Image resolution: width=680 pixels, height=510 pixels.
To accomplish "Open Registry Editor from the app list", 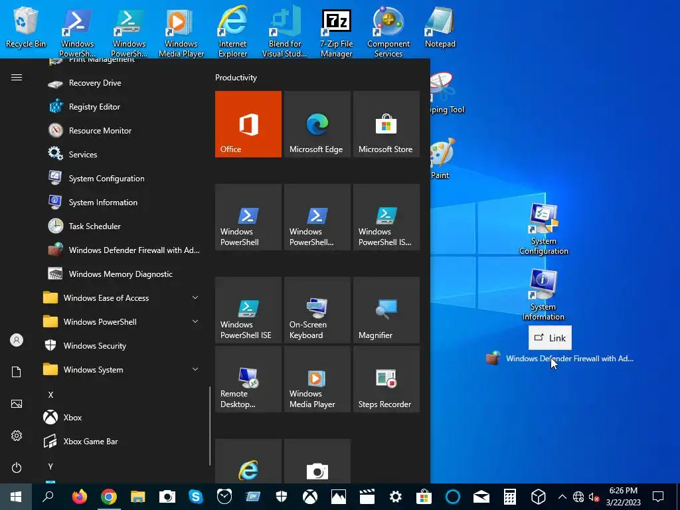I will coord(122,107).
